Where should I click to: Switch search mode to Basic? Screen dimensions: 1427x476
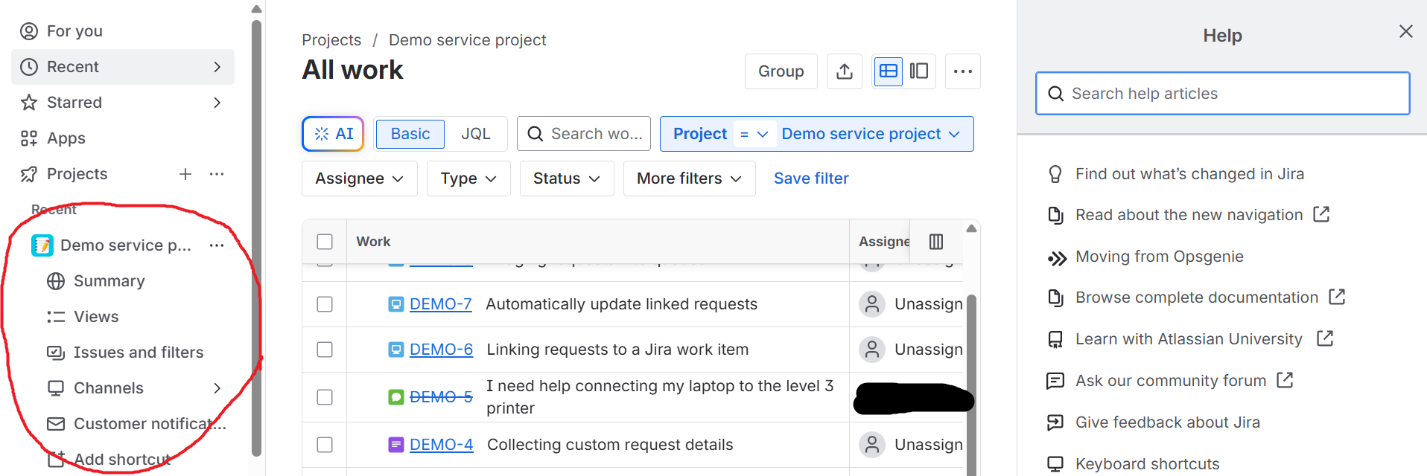tap(410, 134)
